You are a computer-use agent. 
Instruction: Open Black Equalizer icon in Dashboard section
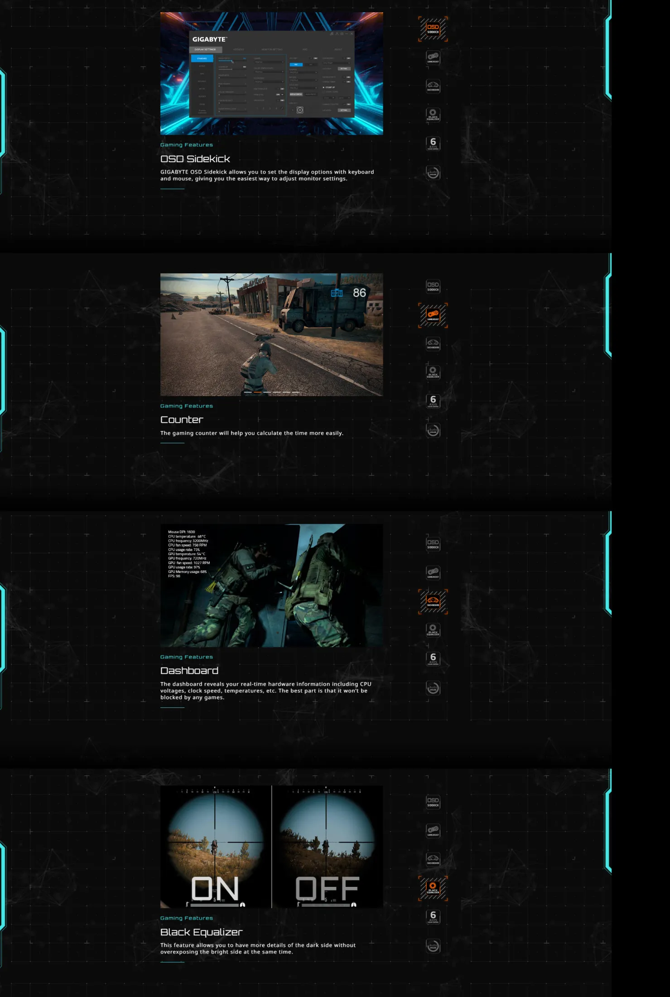[x=433, y=630]
